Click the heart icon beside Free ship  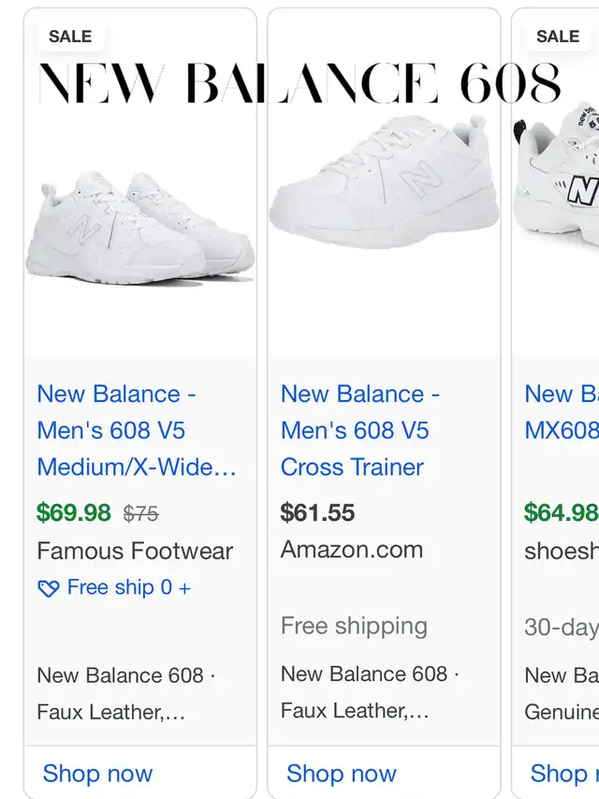(x=48, y=588)
